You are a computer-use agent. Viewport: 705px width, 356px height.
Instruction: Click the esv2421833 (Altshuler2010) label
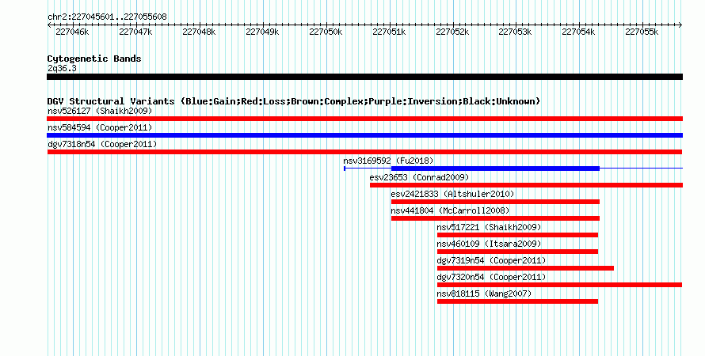click(452, 194)
